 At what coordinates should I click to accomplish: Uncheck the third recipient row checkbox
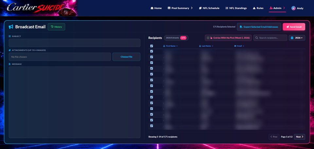pyautogui.click(x=151, y=63)
